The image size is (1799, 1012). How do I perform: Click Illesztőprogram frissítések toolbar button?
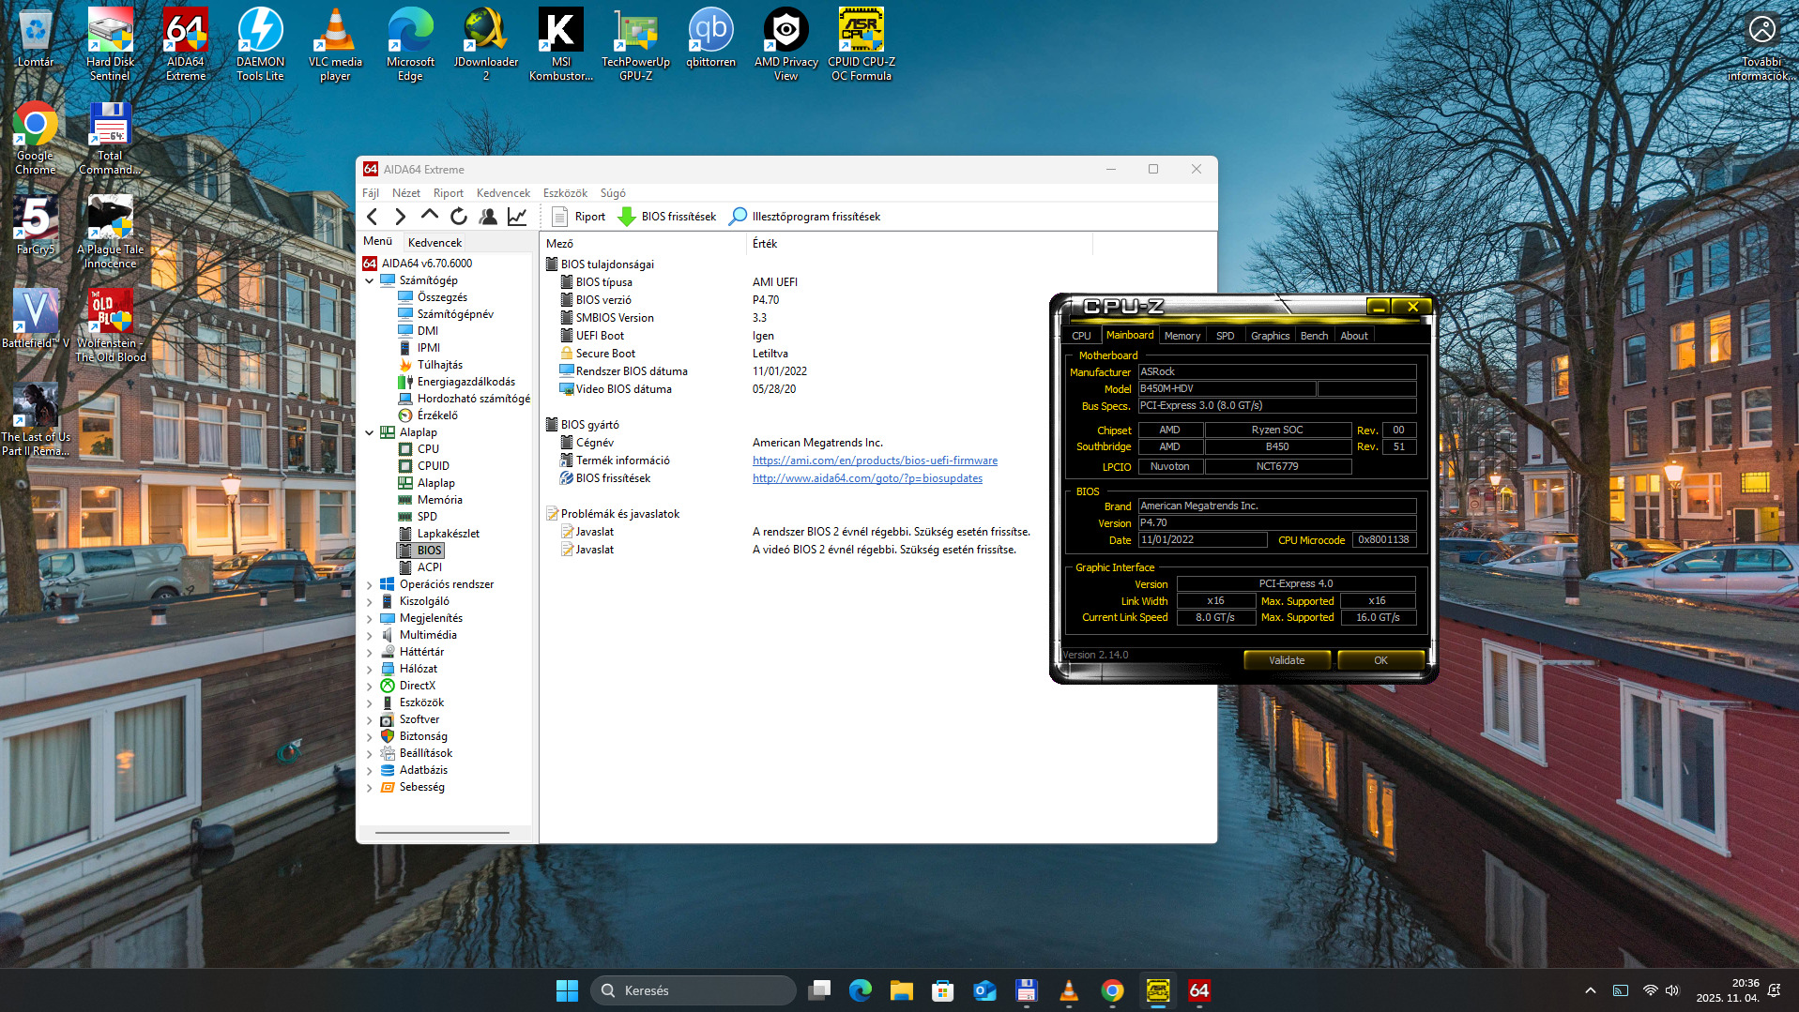click(x=804, y=217)
